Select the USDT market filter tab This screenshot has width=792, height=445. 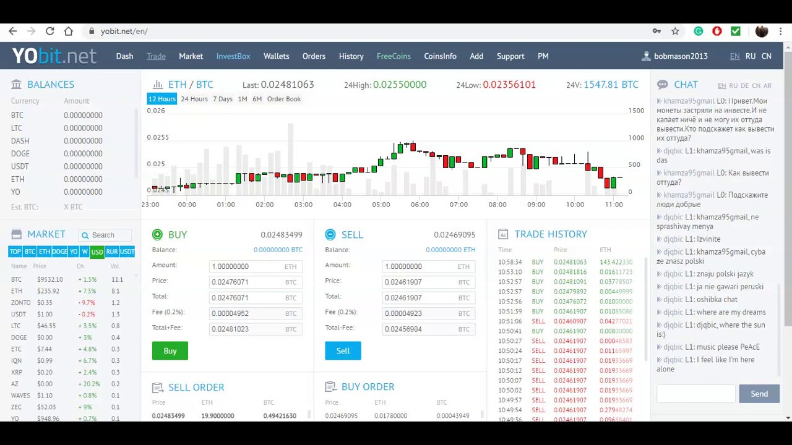click(x=127, y=252)
